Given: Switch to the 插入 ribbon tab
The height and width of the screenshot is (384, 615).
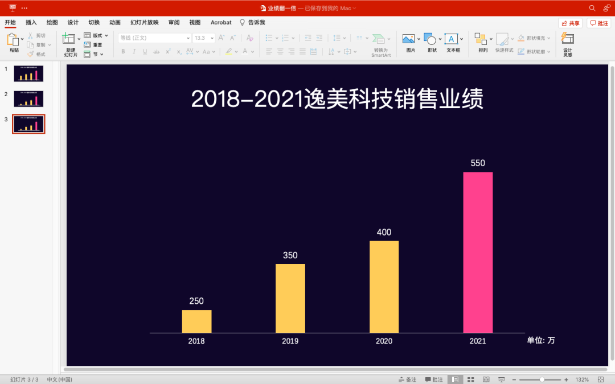Looking at the screenshot, I should tap(30, 22).
